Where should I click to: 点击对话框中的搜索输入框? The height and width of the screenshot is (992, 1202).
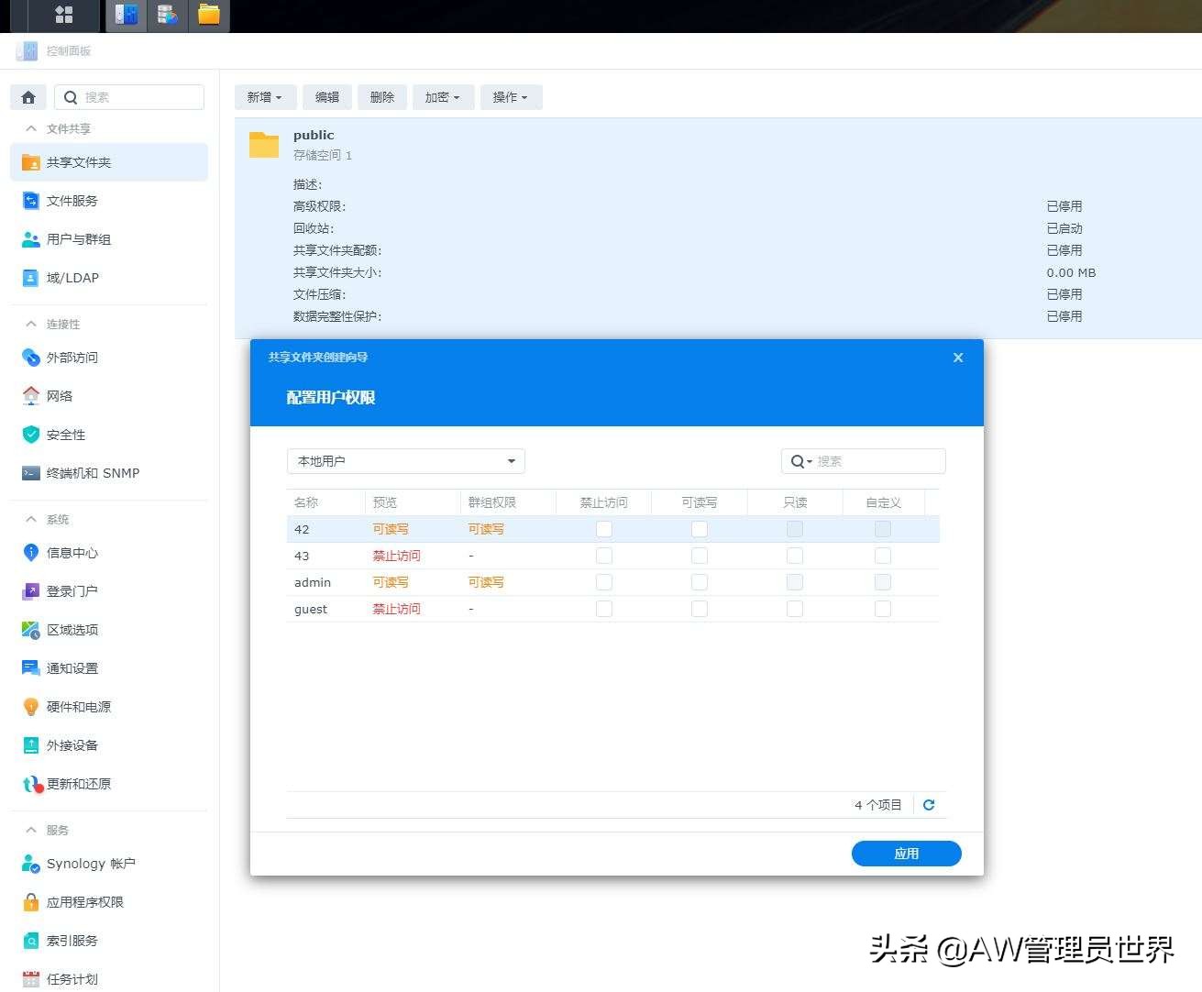point(866,460)
